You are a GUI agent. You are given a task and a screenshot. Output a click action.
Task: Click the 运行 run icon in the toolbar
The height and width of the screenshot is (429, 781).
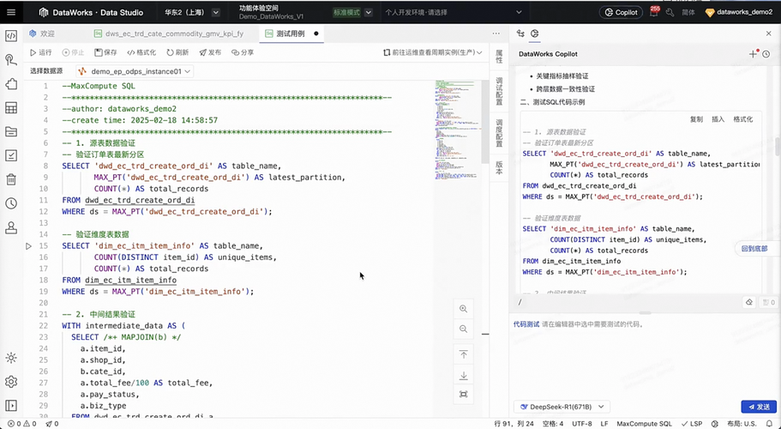click(33, 52)
